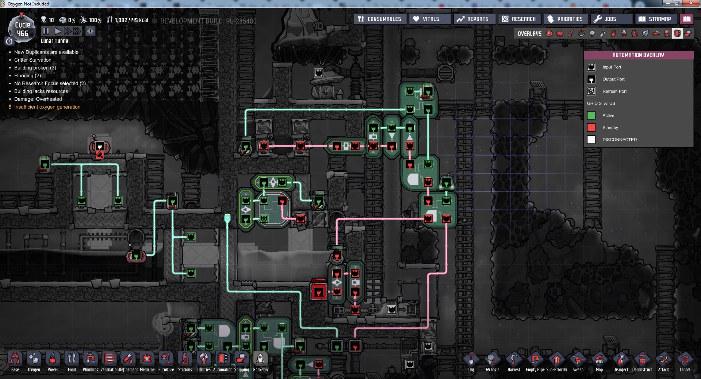Screen dimensions: 701x379
Task: Open the Research screen
Action: click(x=519, y=19)
